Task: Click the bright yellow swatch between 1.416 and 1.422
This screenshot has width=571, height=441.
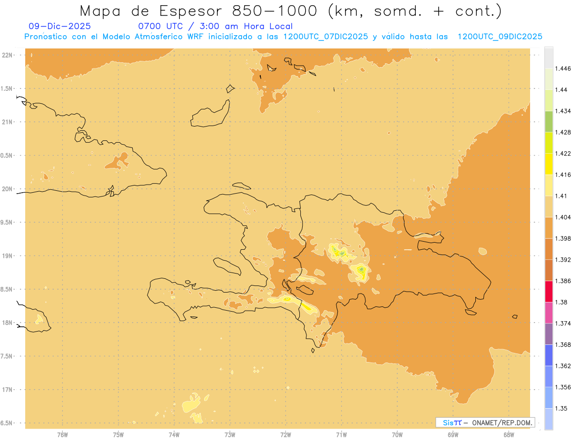Action: point(549,164)
